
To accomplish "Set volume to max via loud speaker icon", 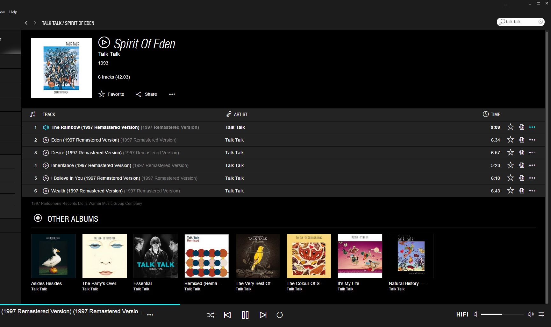I will point(531,314).
